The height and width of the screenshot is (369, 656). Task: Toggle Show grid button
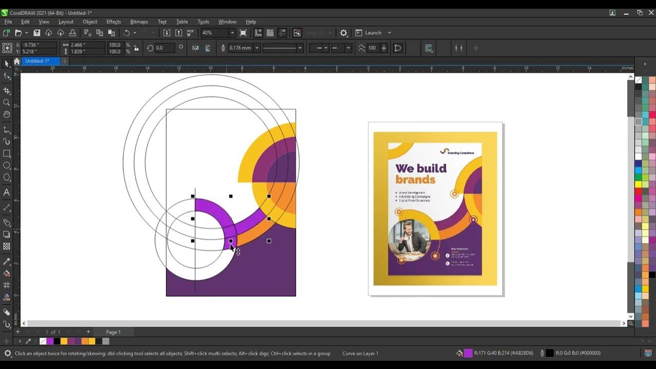click(x=270, y=33)
